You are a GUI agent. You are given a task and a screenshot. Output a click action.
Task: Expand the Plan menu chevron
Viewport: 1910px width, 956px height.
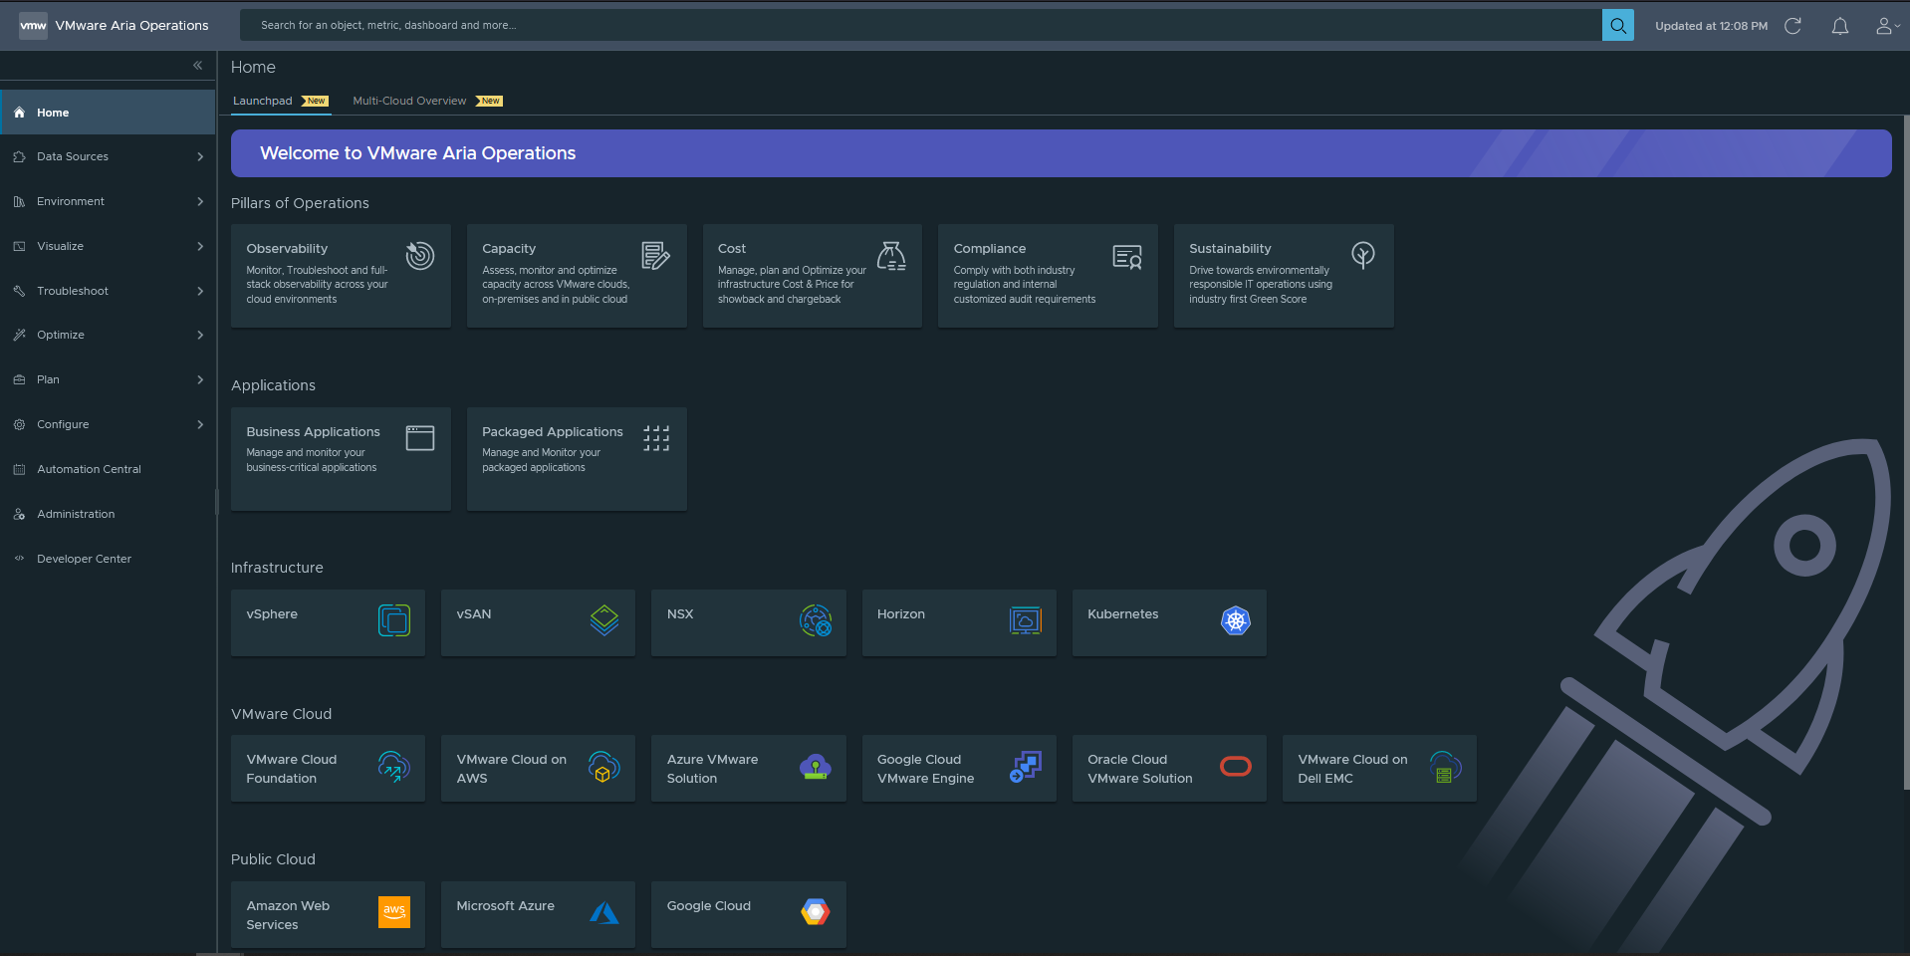pyautogui.click(x=200, y=379)
